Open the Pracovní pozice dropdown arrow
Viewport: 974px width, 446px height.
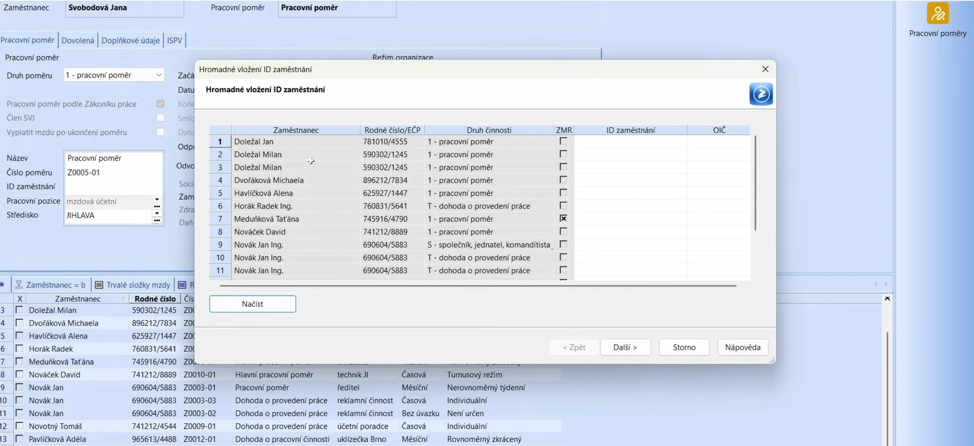[x=157, y=199]
